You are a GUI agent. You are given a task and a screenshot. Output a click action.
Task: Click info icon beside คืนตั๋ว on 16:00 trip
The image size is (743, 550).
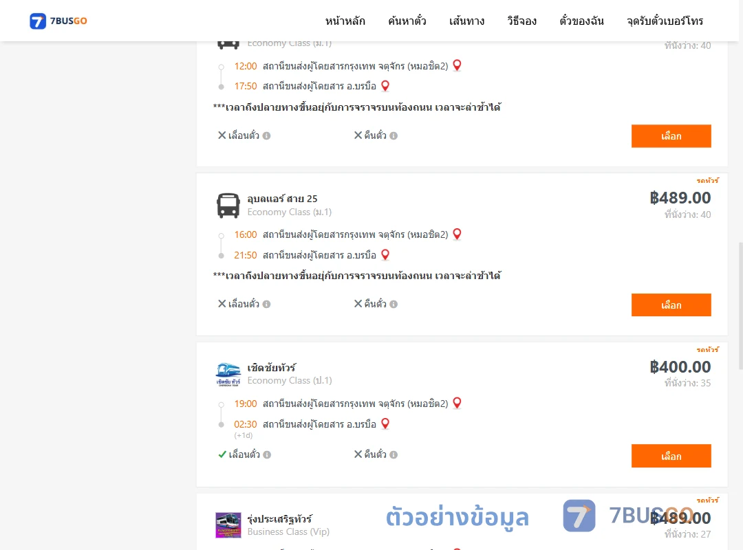pos(394,304)
